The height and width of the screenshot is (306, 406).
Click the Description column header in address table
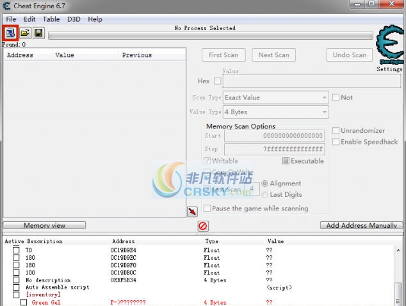point(45,241)
